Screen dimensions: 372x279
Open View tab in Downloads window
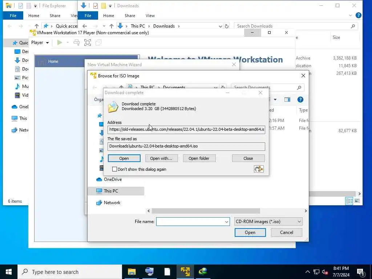(x=150, y=16)
